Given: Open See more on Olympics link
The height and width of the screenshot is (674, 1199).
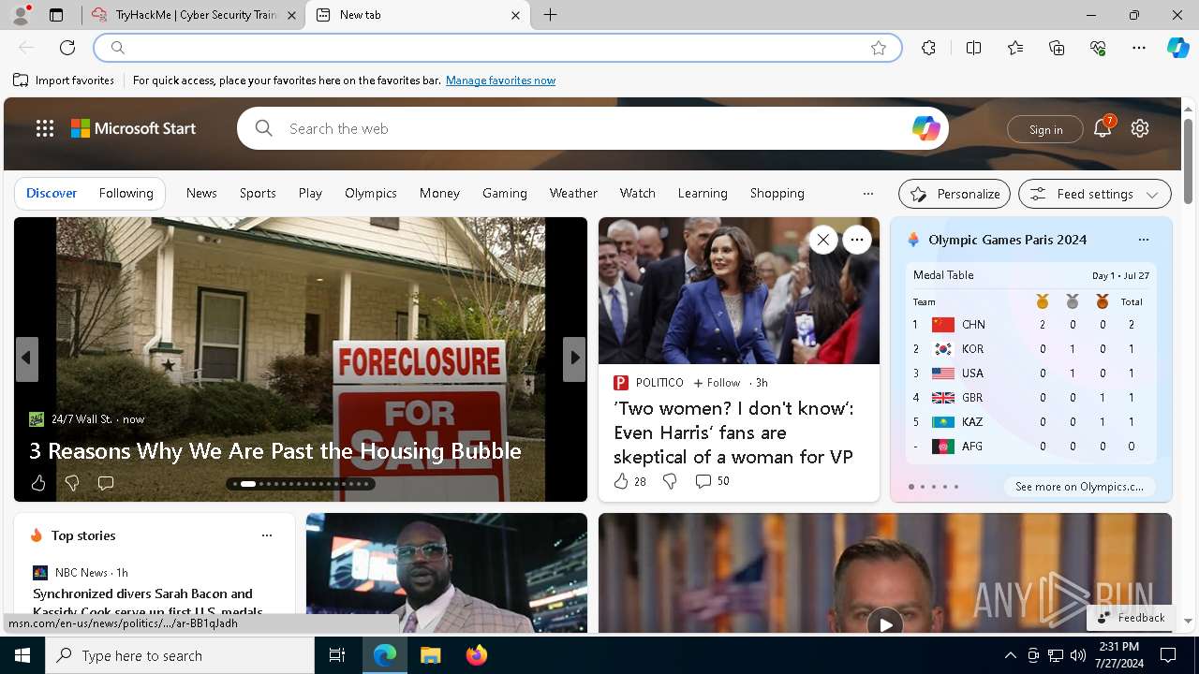Looking at the screenshot, I should pyautogui.click(x=1079, y=487).
